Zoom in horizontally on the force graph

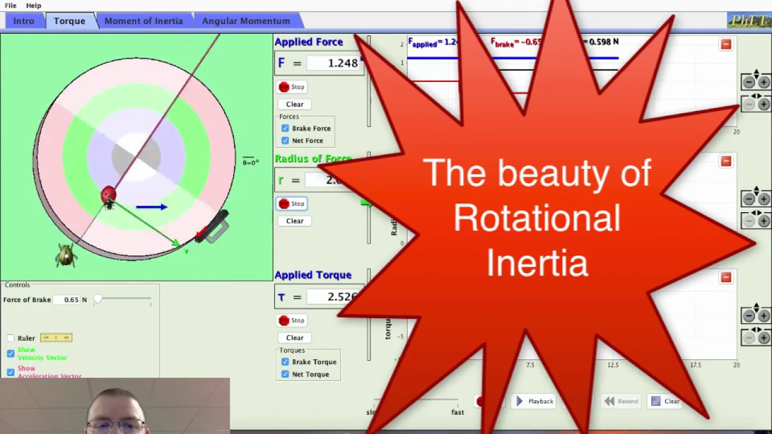[x=764, y=105]
